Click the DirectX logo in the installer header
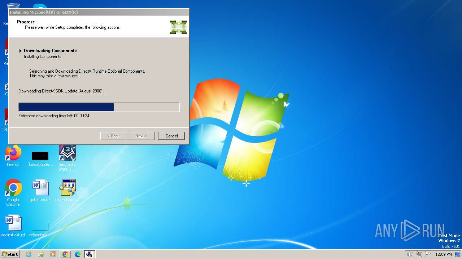Viewport: 462px width, 259px height. (x=178, y=27)
